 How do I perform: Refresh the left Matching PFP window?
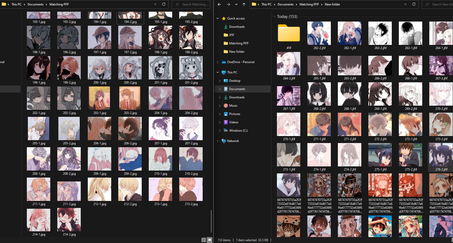coord(164,4)
